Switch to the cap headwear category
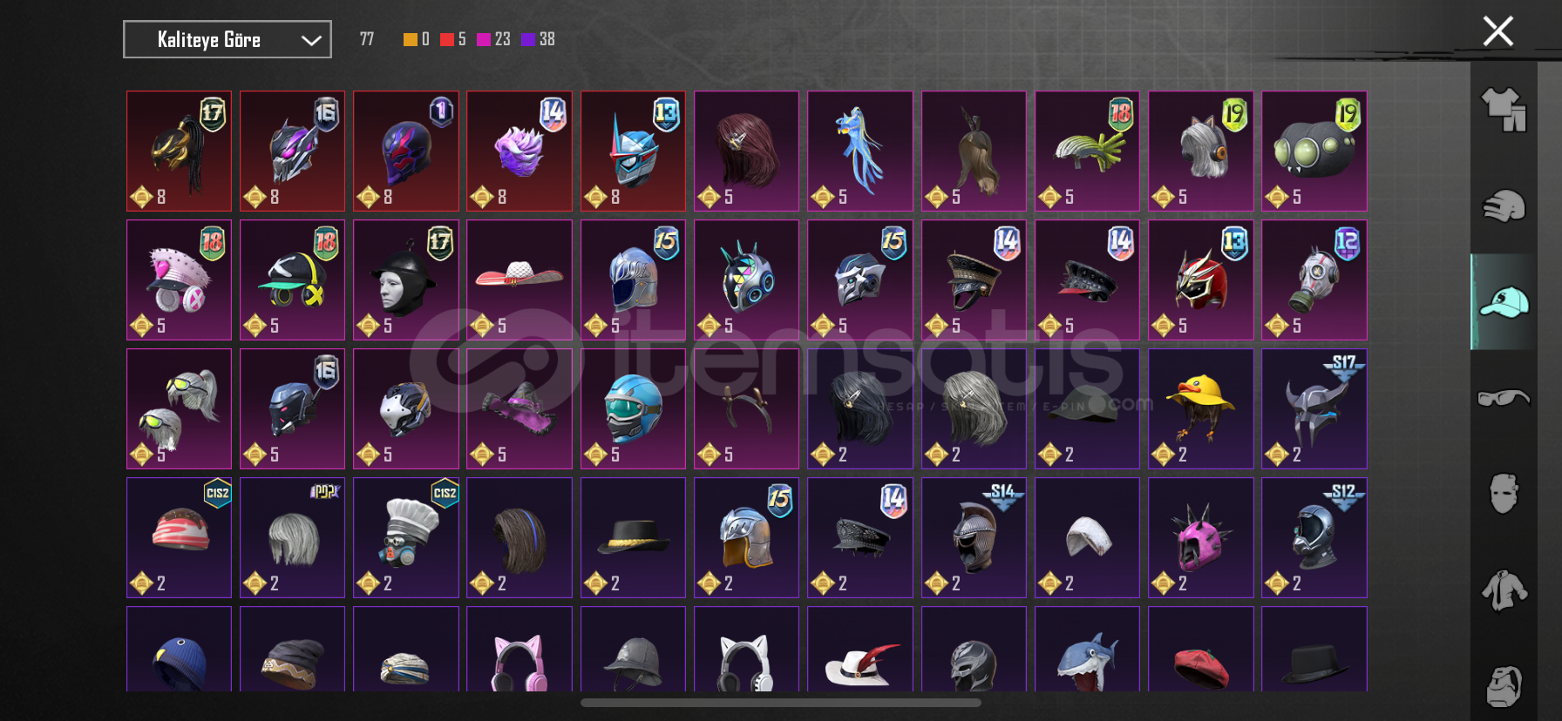Screen dimensions: 1562x721 [1504, 302]
